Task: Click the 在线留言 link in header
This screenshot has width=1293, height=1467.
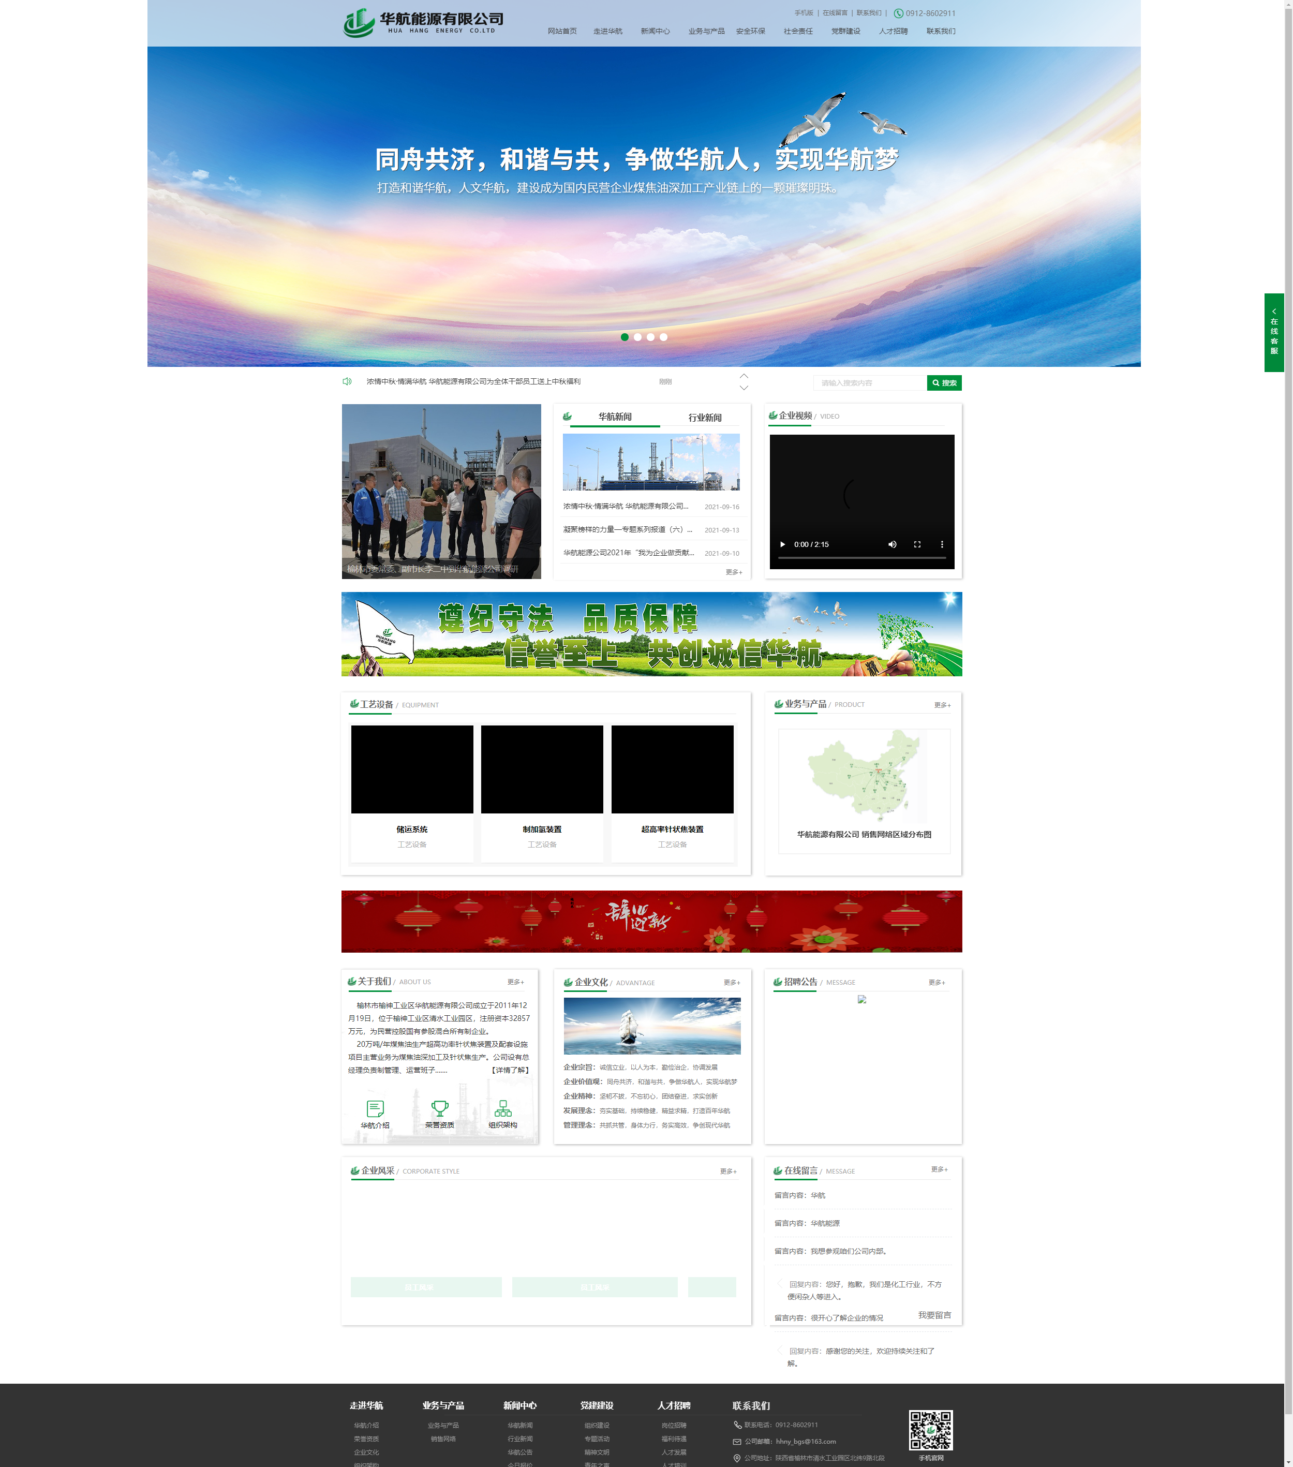Action: pos(835,13)
